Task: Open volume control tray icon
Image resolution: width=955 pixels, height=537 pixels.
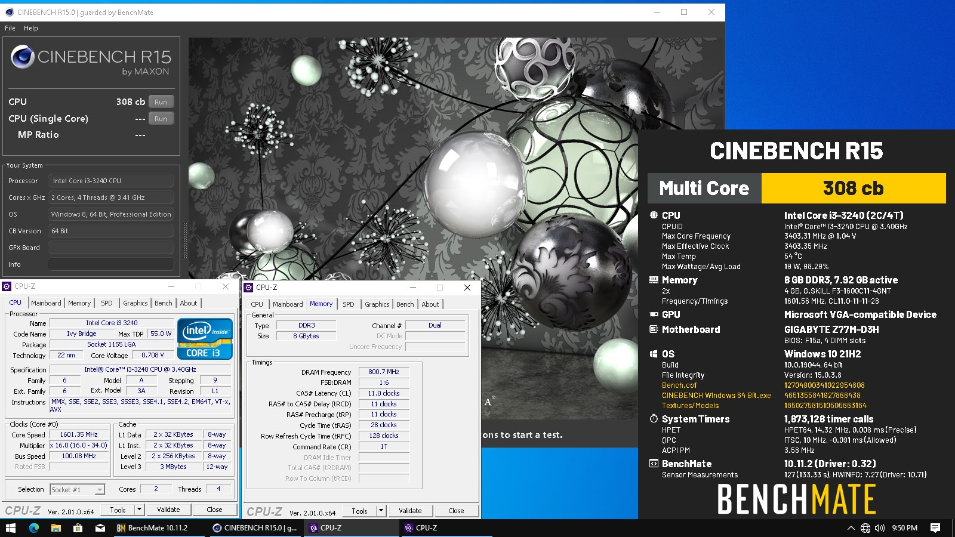Action: click(x=880, y=528)
